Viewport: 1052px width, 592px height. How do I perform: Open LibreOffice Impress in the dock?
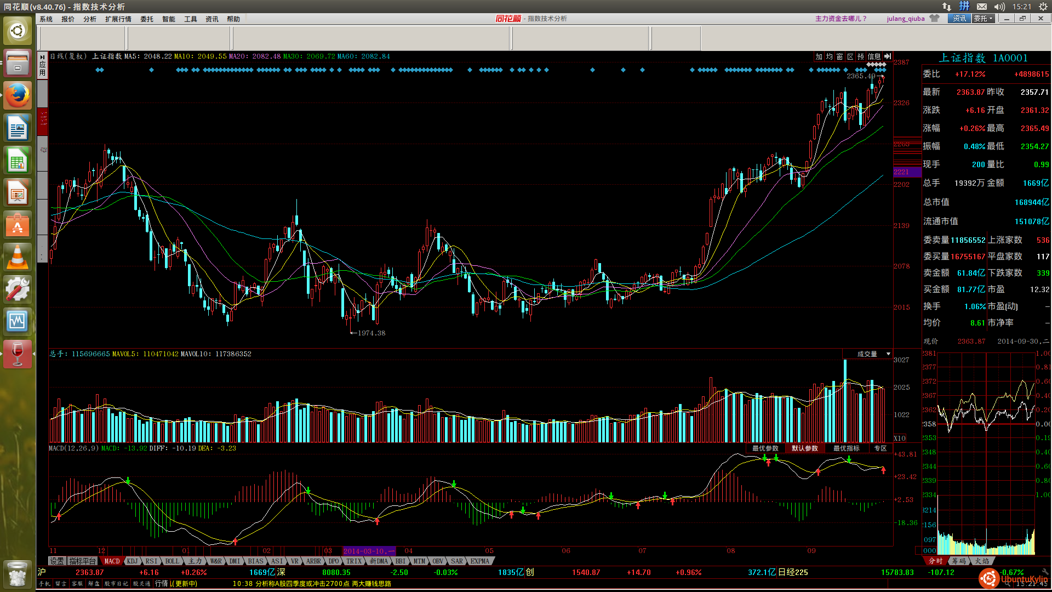pos(18,192)
